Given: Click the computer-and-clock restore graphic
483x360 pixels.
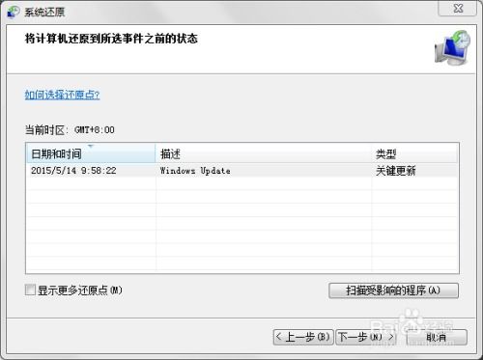Looking at the screenshot, I should 453,48.
